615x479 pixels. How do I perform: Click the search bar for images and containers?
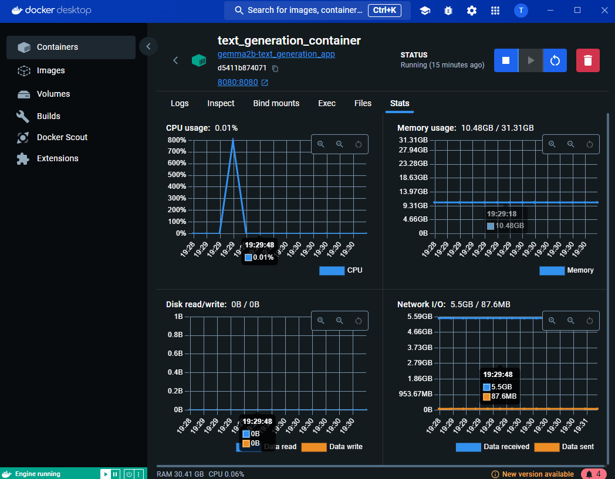[317, 10]
